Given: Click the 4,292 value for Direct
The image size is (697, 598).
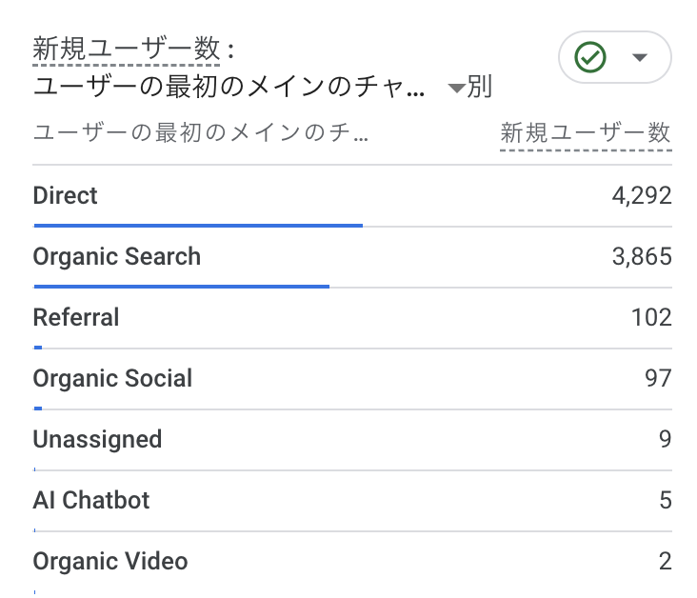Looking at the screenshot, I should point(641,196).
